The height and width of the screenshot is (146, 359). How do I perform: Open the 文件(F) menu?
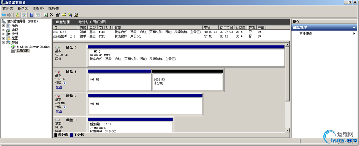pos(8,8)
